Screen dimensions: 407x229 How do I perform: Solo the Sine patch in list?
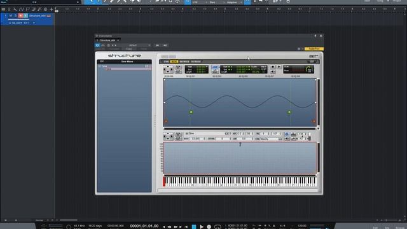tap(150, 66)
